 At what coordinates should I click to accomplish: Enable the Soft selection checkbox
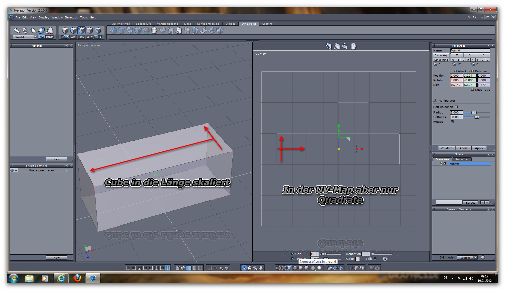click(456, 107)
